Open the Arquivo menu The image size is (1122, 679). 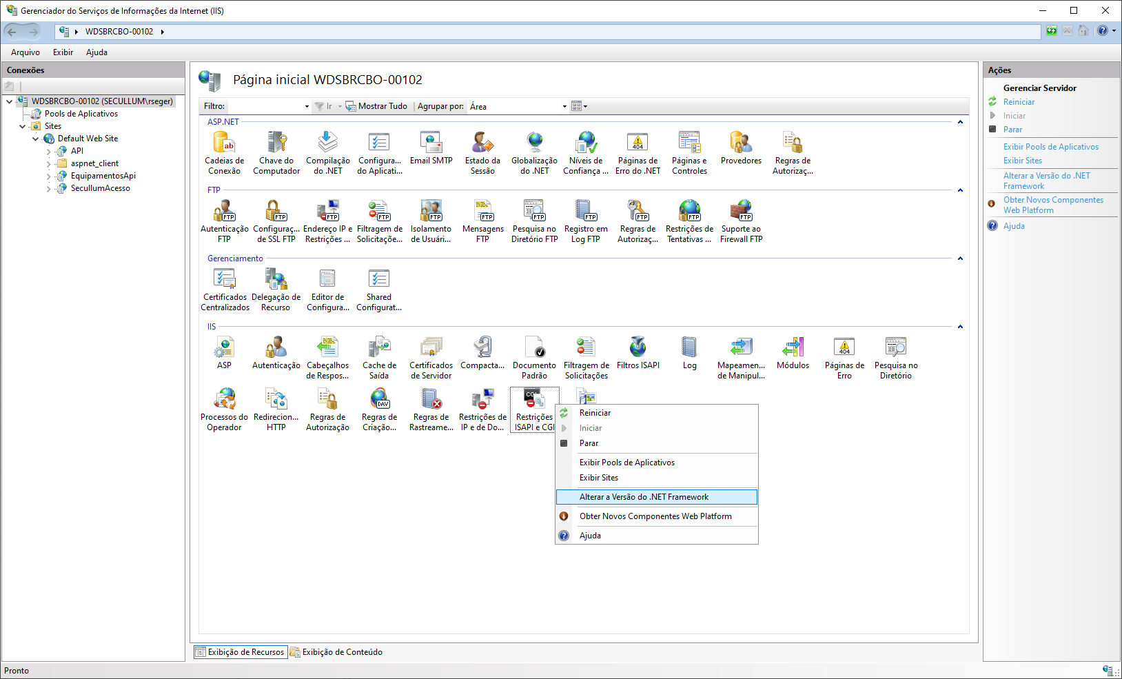point(25,52)
